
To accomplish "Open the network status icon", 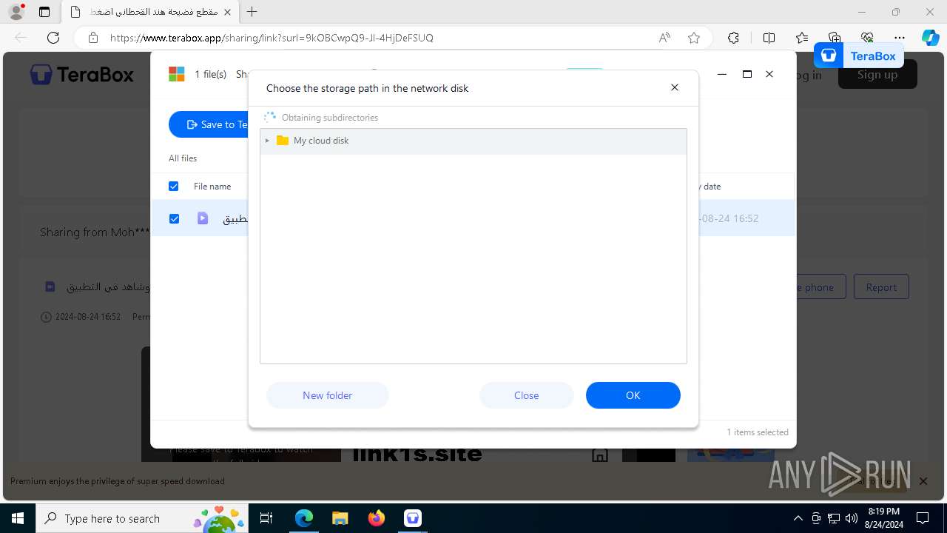I will coord(834,518).
